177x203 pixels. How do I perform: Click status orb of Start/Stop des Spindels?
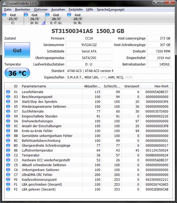[x=8, y=101]
